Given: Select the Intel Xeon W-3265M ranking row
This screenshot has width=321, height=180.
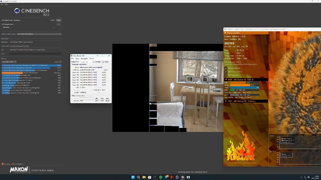Looking at the screenshot, I should coord(31,68).
